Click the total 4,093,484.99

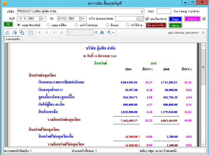tap(169, 121)
